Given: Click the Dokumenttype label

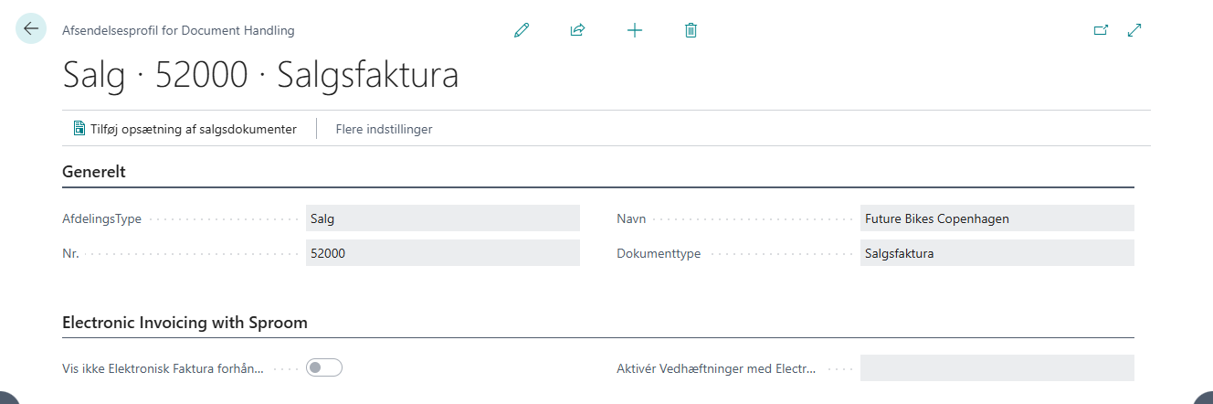Looking at the screenshot, I should click(659, 253).
